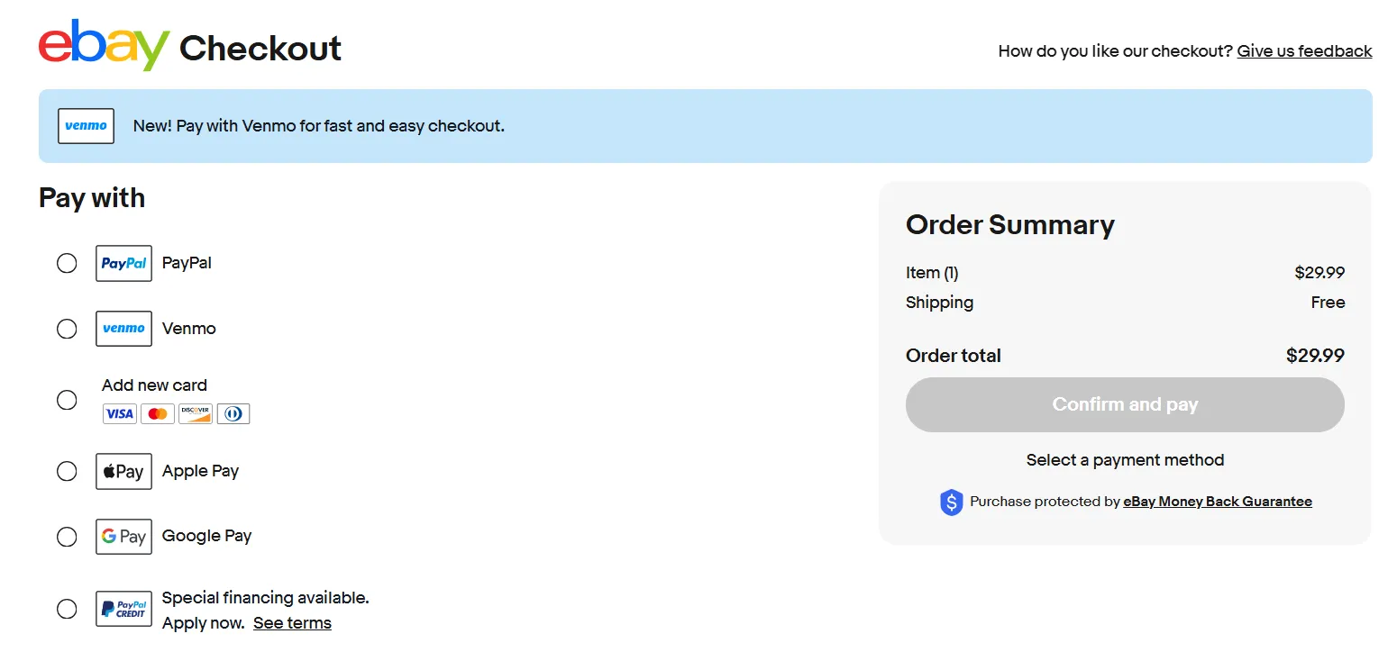Open the See terms link
Viewport: 1397px width, 661px height.
point(292,623)
